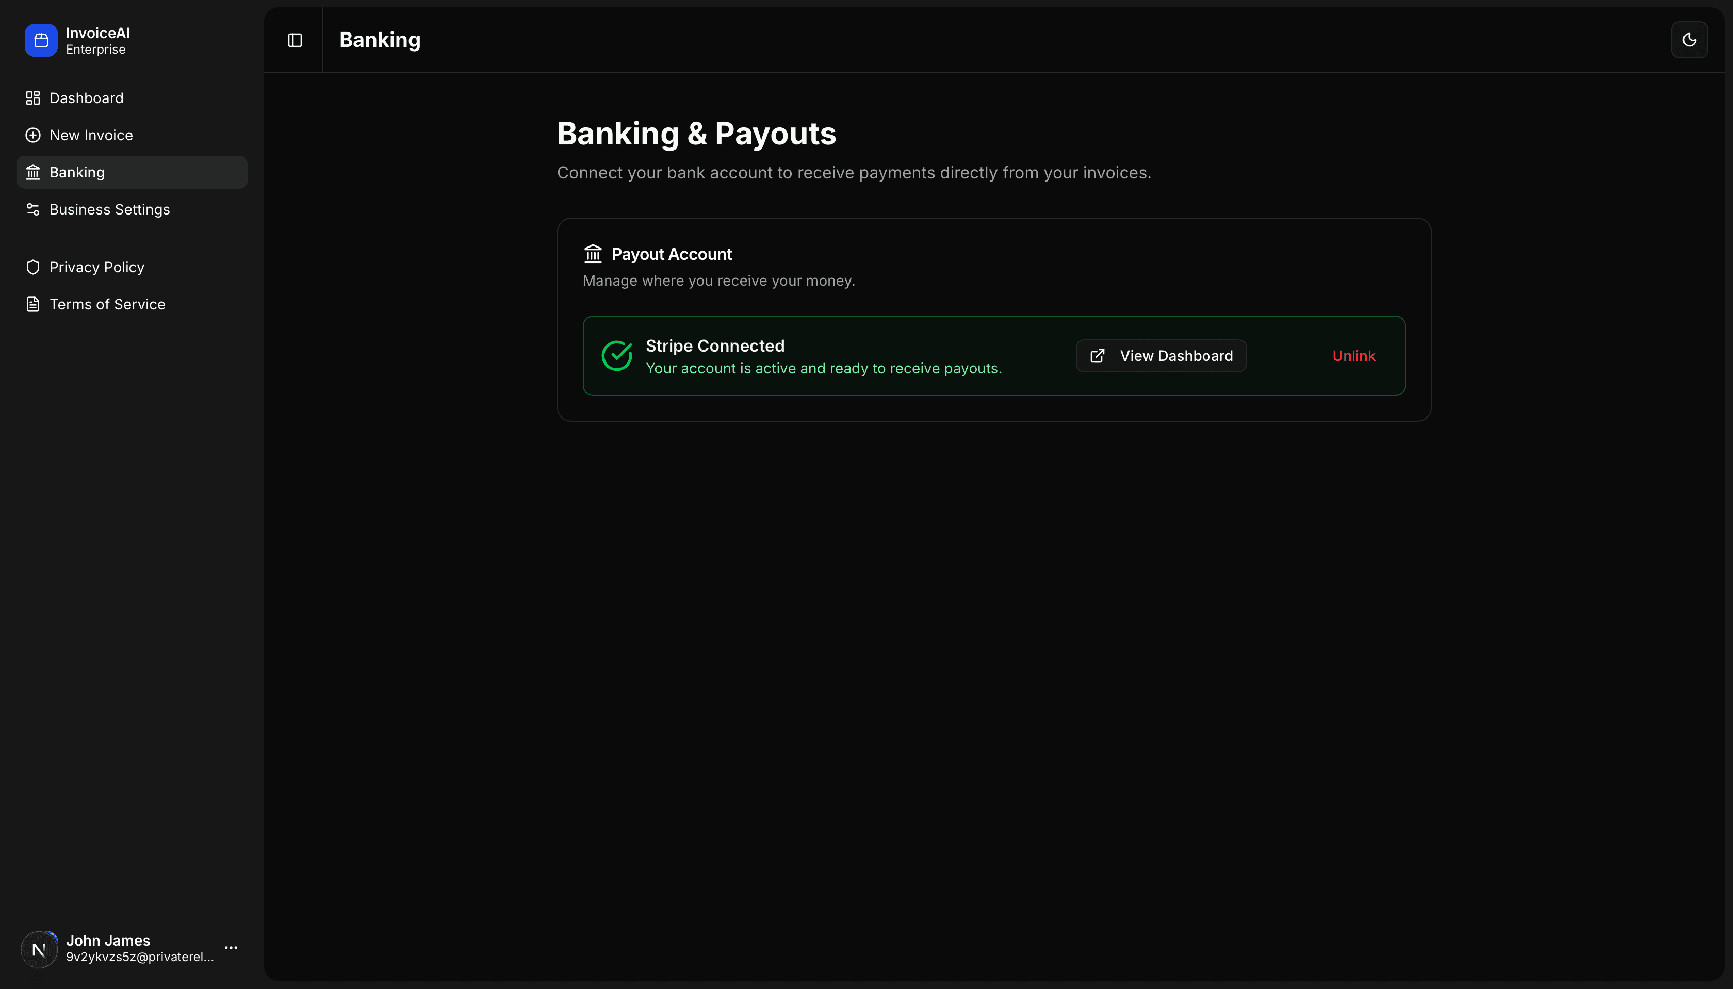
Task: Click the Banking title in the top bar
Action: pos(379,39)
